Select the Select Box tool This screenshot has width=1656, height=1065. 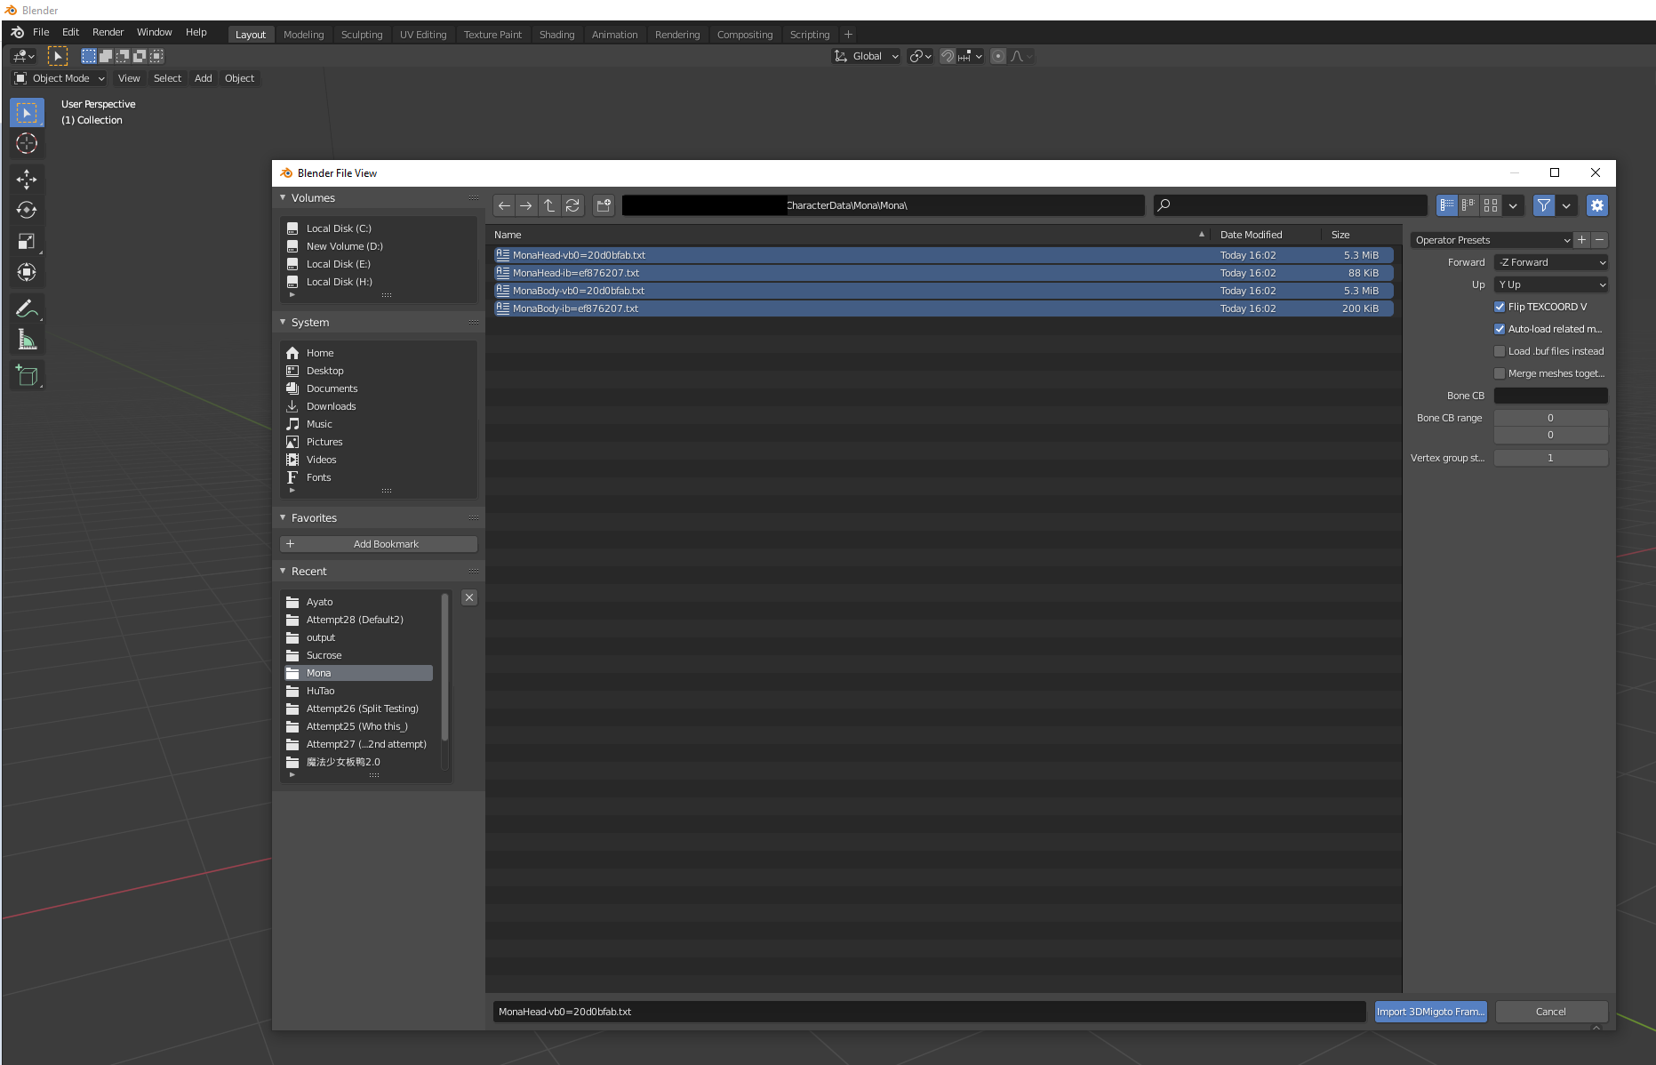point(27,113)
